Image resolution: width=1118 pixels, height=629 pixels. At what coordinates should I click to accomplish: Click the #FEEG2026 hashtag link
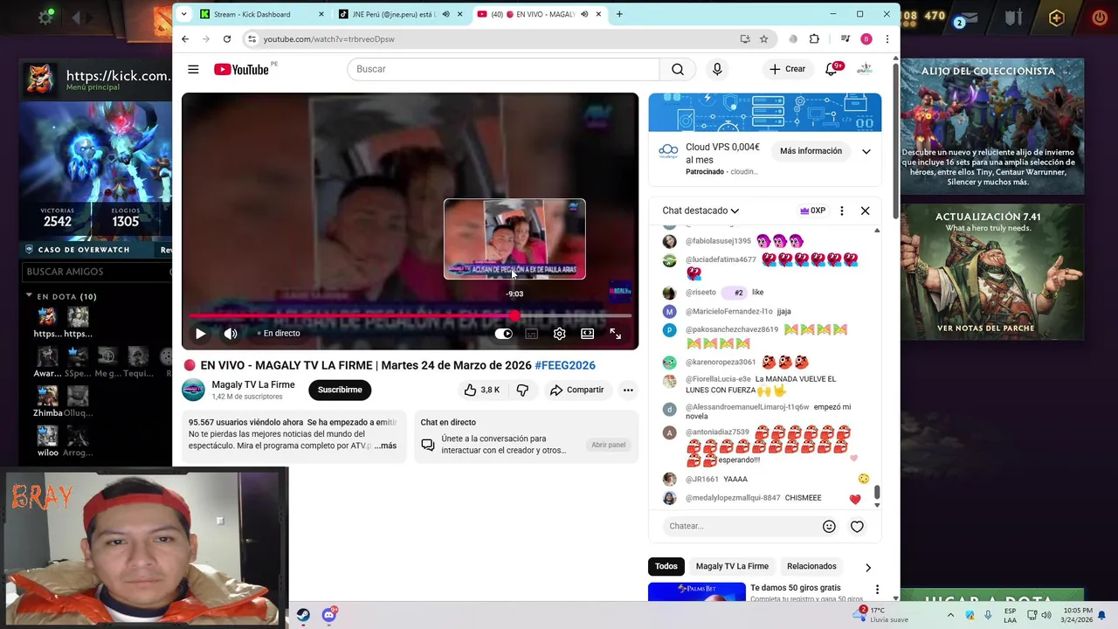click(565, 365)
